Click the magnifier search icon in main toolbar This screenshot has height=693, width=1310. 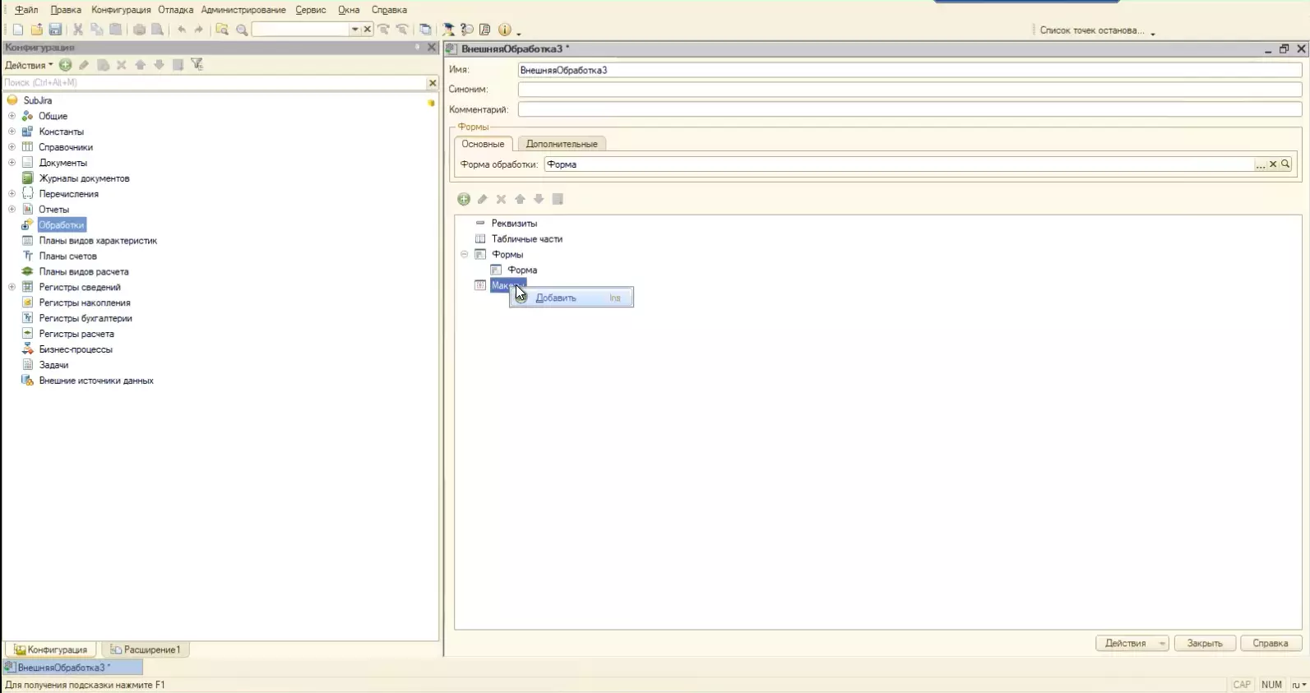click(x=242, y=30)
